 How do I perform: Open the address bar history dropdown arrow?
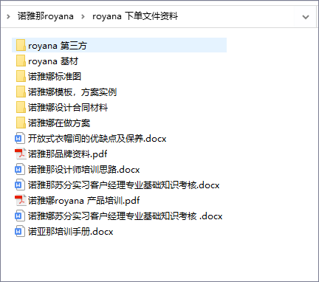click(x=306, y=17)
